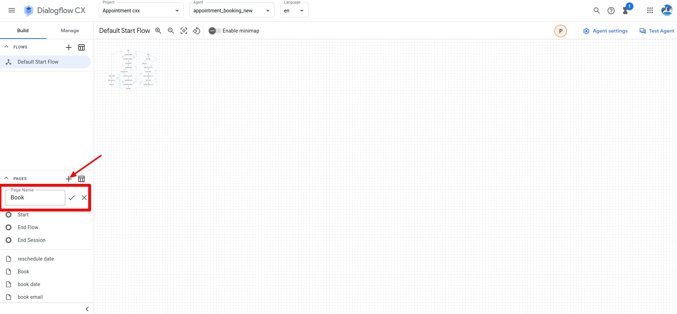Viewport: 677px width, 314px height.
Task: Confirm page name with checkmark
Action: pos(72,198)
